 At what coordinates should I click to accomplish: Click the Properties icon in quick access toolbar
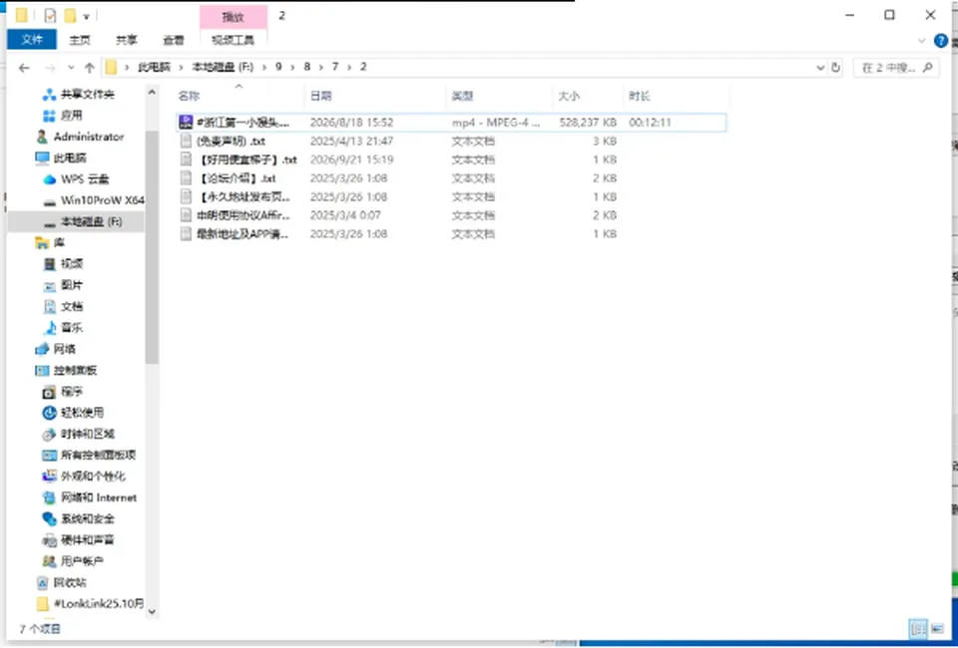coord(50,16)
